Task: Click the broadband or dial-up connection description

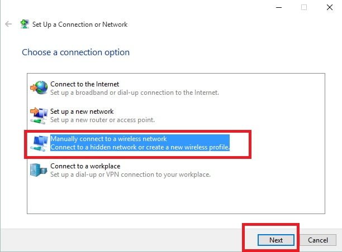Action: (x=135, y=93)
